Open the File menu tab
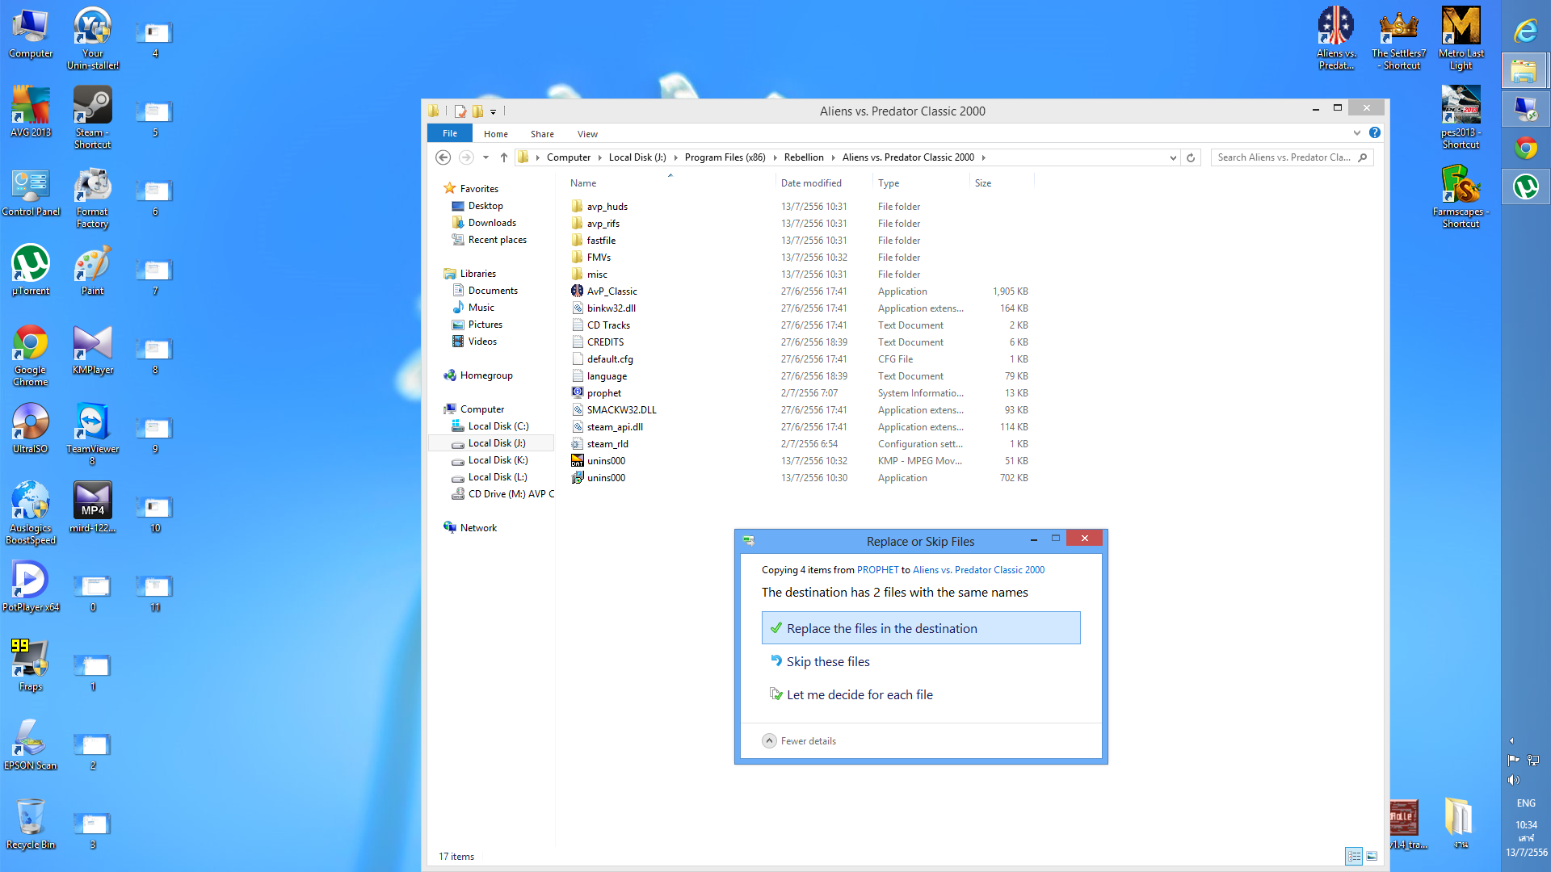The image size is (1551, 872). pyautogui.click(x=450, y=133)
